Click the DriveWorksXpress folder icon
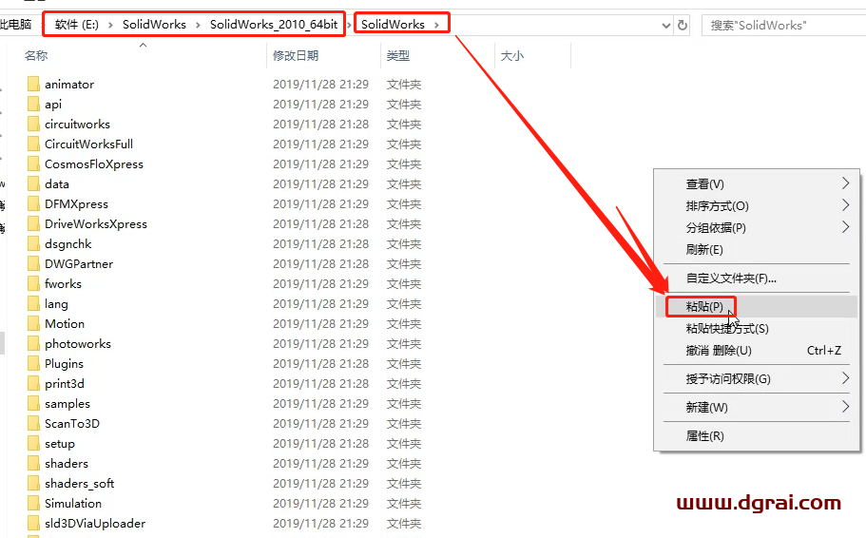 pos(33,223)
